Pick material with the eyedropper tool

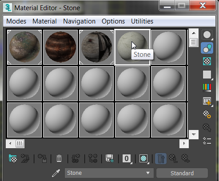(x=56, y=173)
